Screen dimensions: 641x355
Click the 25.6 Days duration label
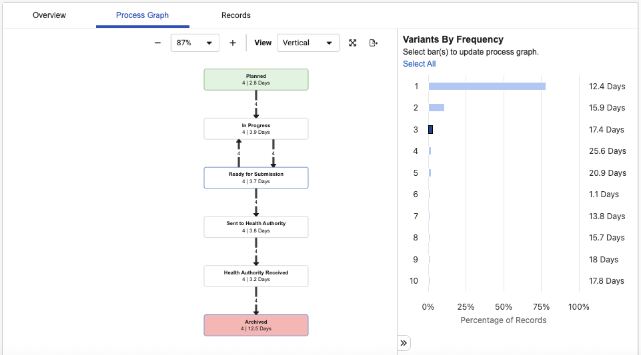click(608, 151)
